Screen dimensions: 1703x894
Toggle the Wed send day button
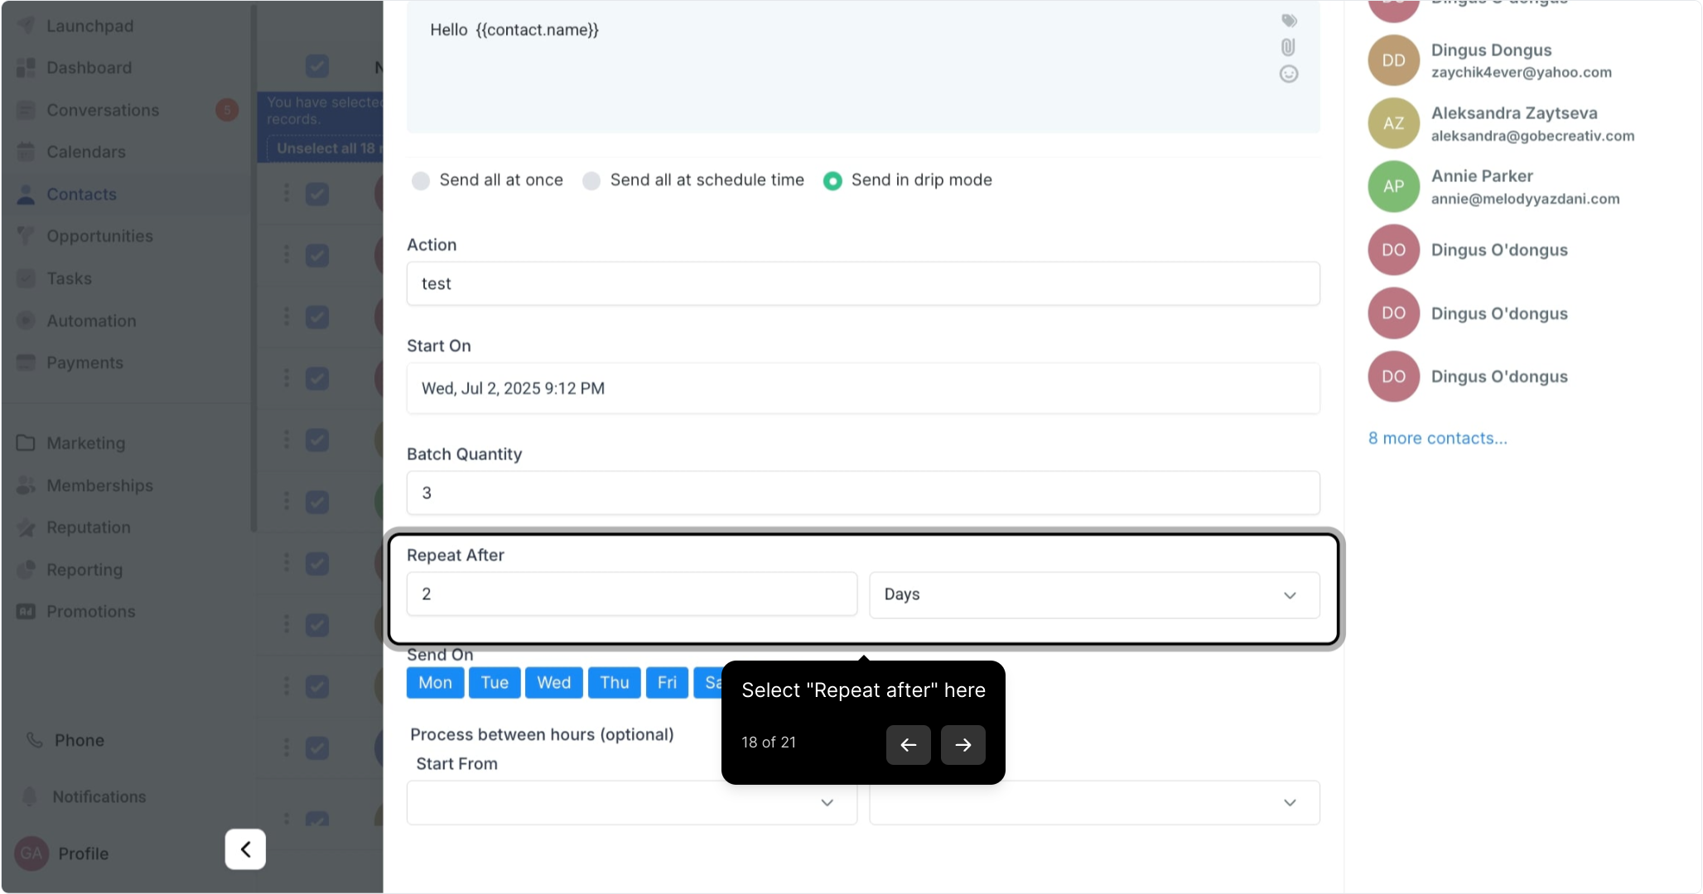tap(553, 683)
